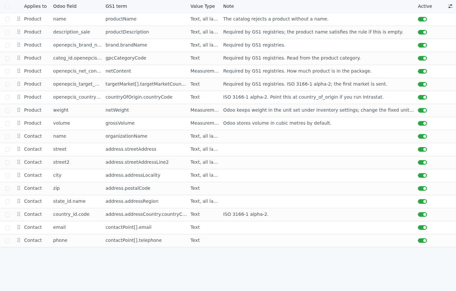This screenshot has width=456, height=291.
Task: Click drag handle of address.addressRegion row
Action: click(19, 201)
